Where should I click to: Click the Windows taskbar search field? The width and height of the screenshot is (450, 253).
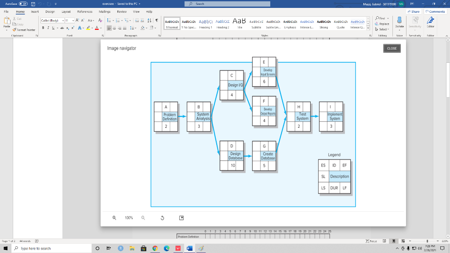tap(51, 249)
